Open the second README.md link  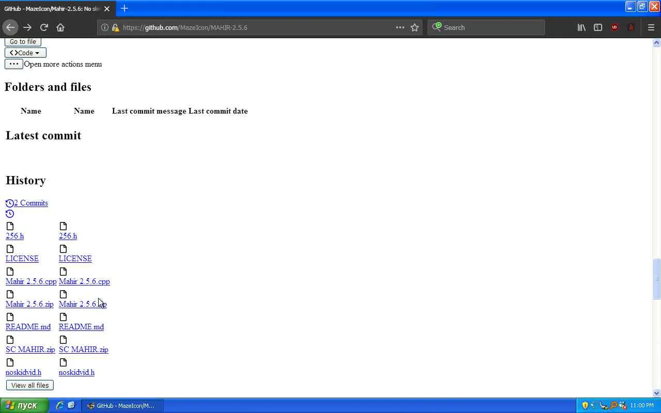click(81, 327)
